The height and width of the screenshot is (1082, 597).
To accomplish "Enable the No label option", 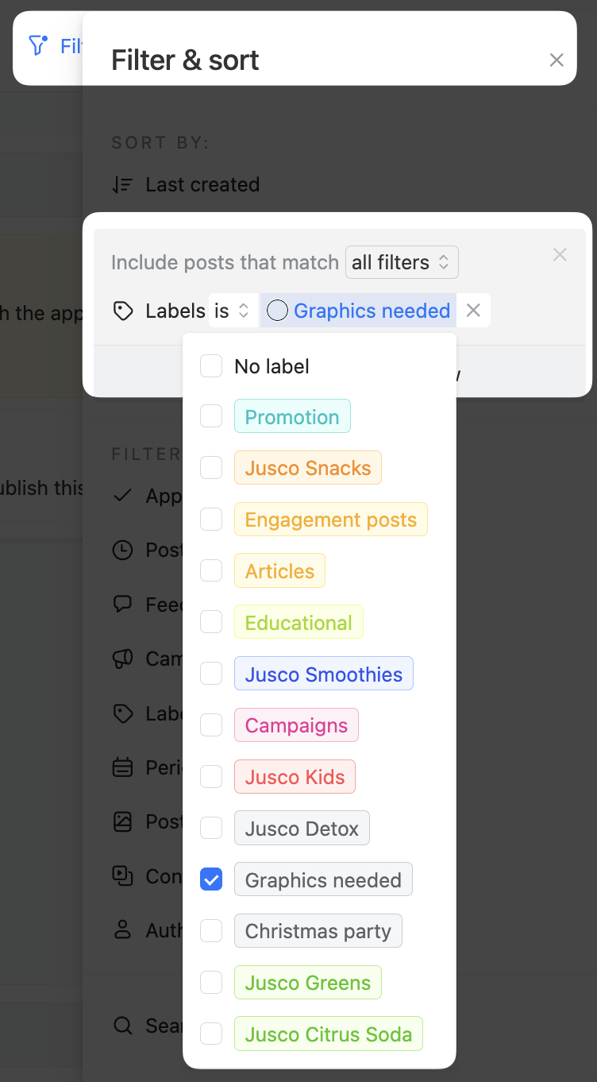I will 211,365.
